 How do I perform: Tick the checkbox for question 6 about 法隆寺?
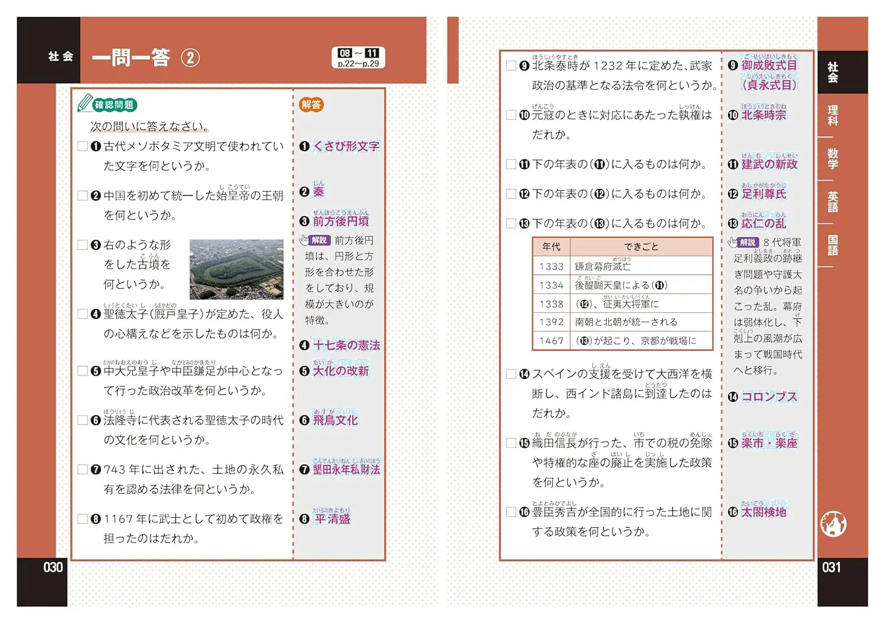[x=83, y=420]
